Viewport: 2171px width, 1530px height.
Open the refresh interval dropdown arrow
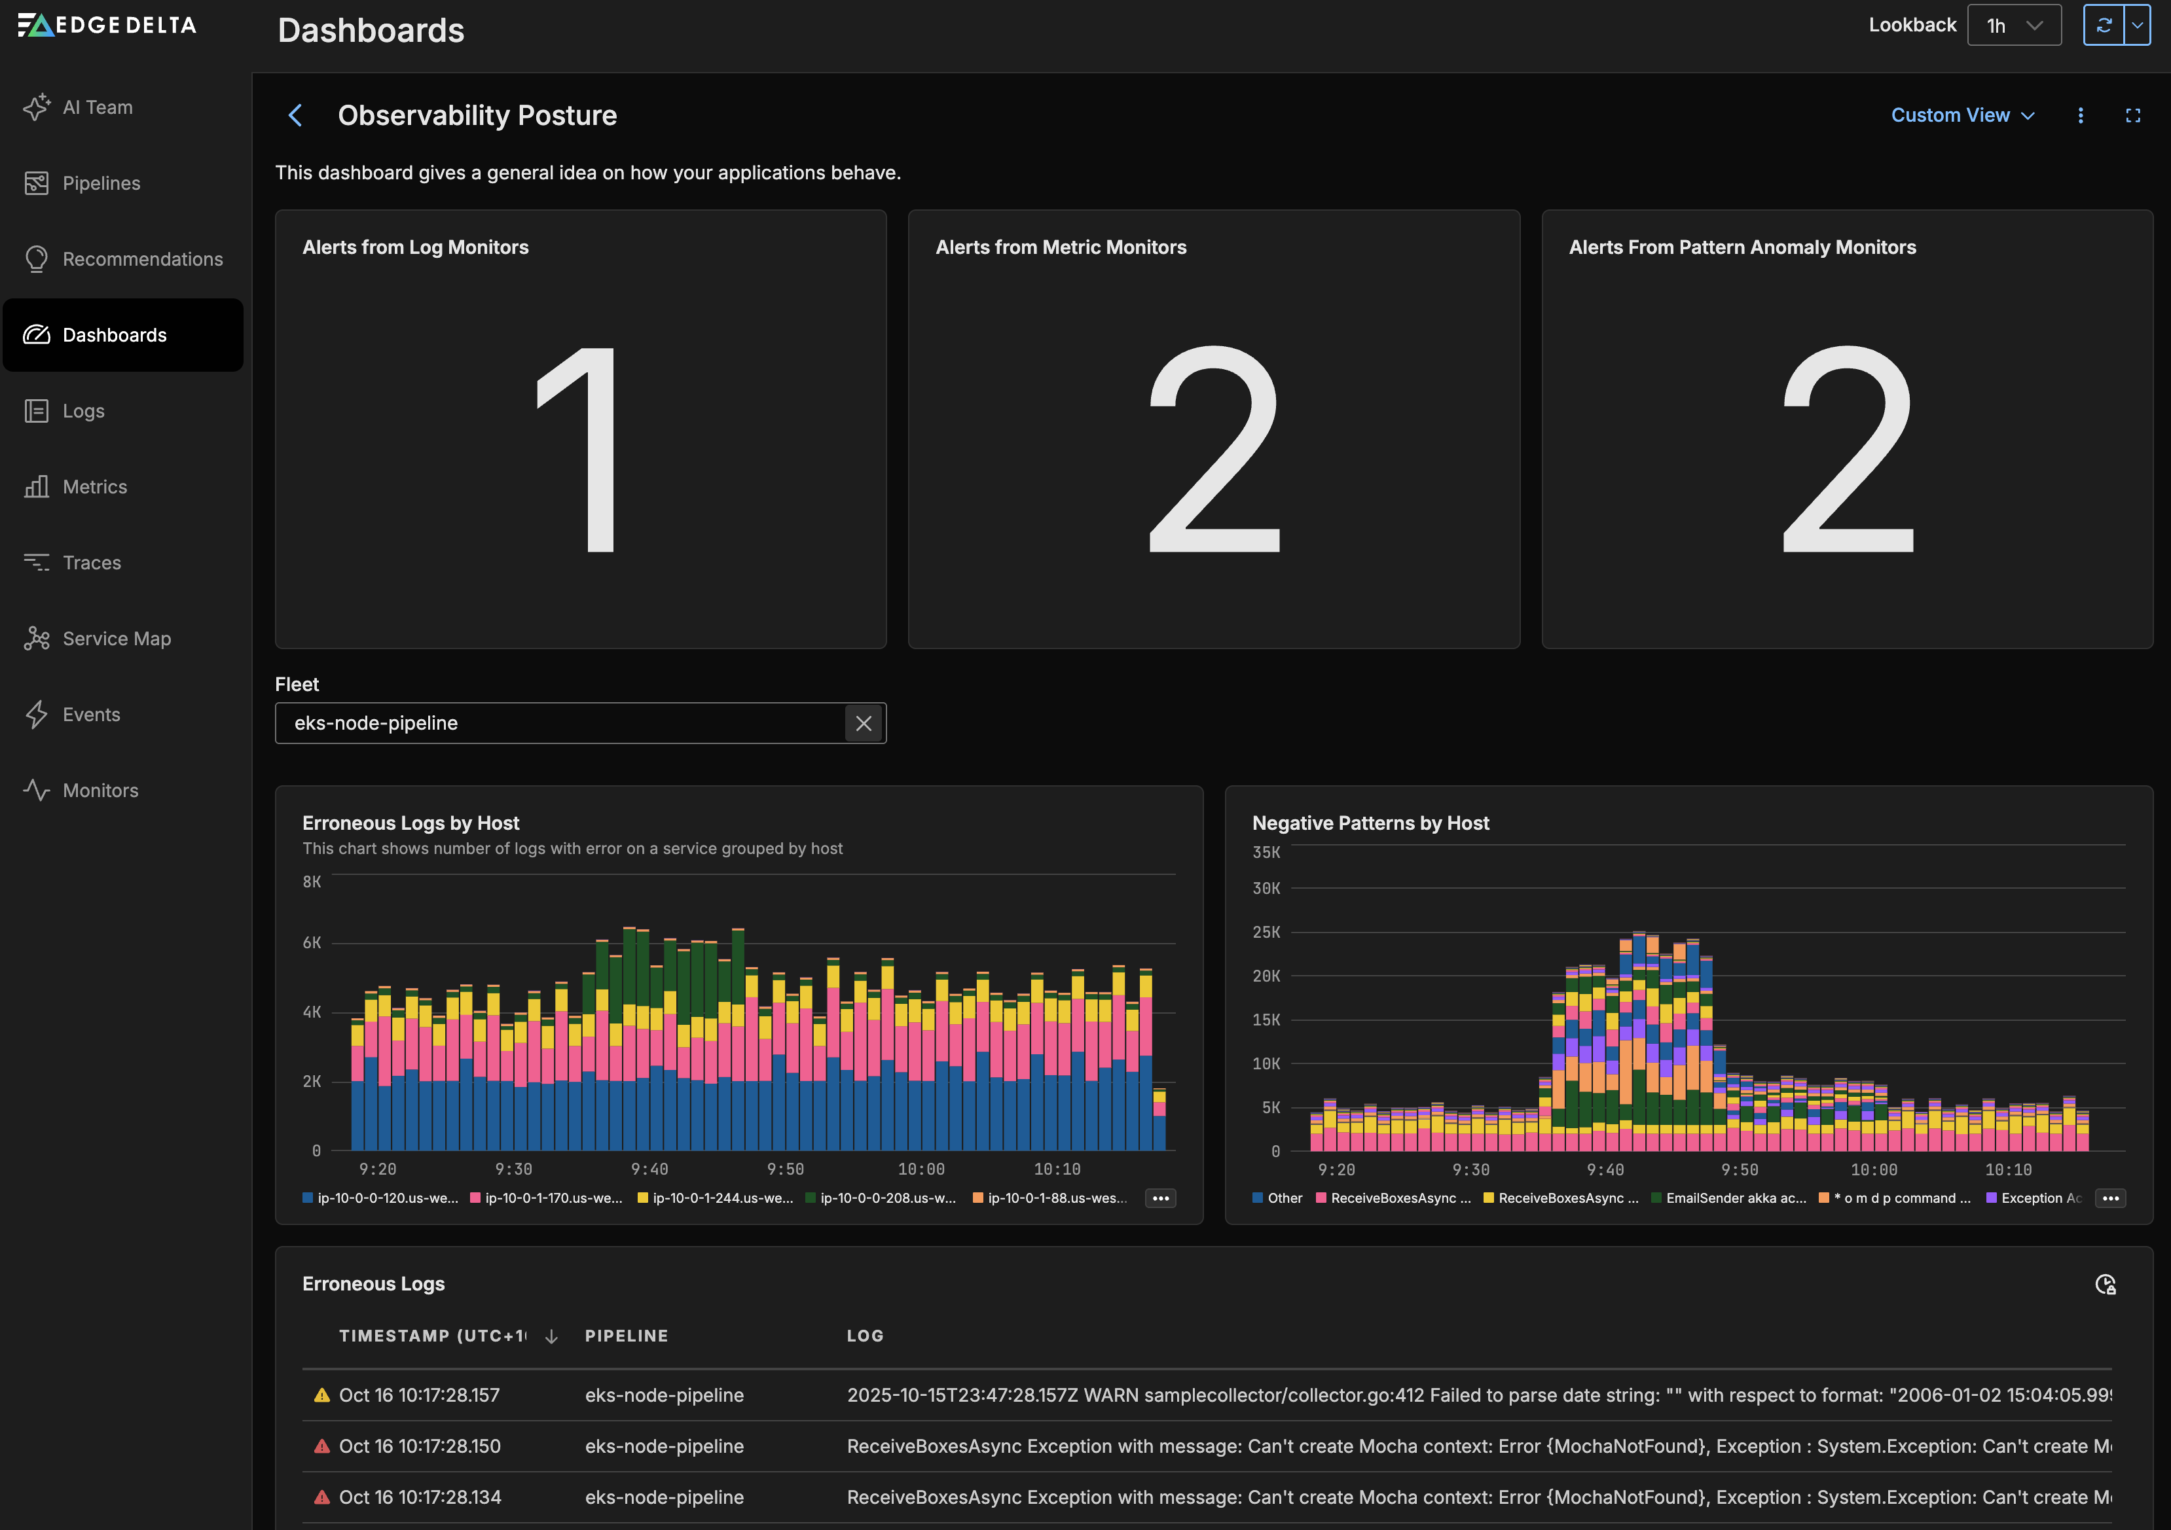[x=2137, y=26]
